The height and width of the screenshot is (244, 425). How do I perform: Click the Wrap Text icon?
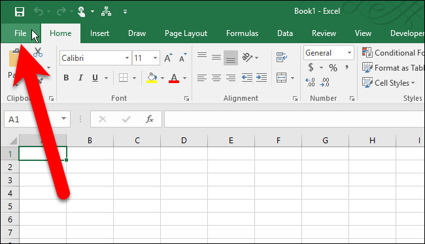pos(281,58)
